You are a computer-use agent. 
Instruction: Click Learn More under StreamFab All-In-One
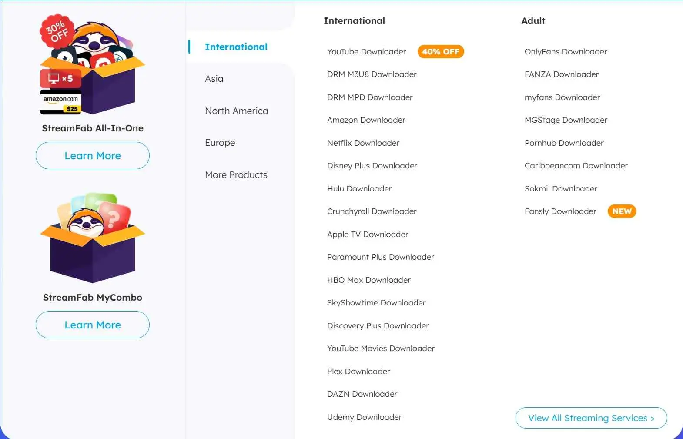coord(93,156)
